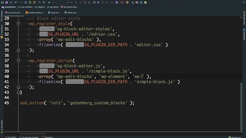Click 'wp-element' string on line 40

(x=113, y=77)
